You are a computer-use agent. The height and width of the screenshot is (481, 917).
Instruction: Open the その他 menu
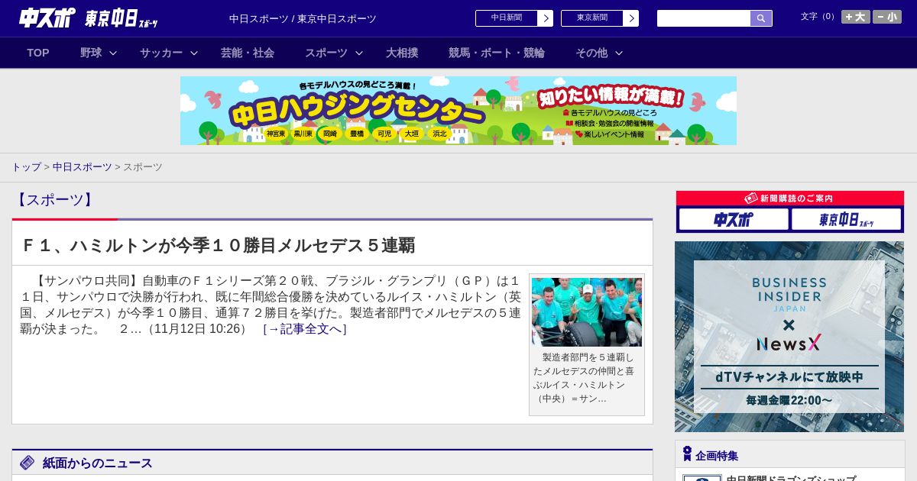tap(591, 53)
